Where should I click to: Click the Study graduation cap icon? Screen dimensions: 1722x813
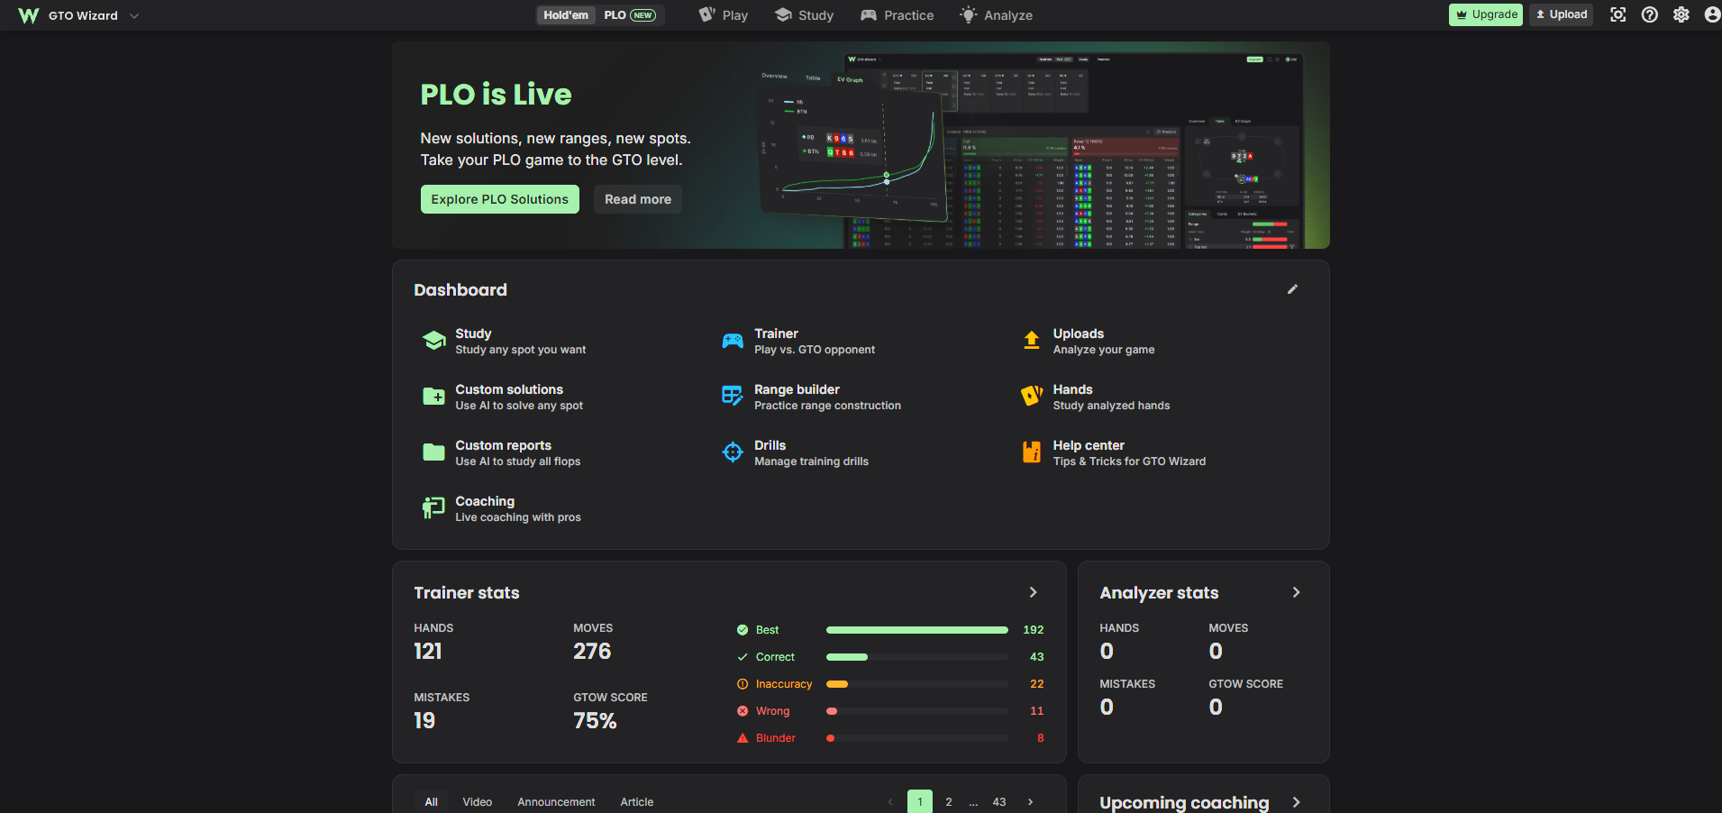coord(434,341)
